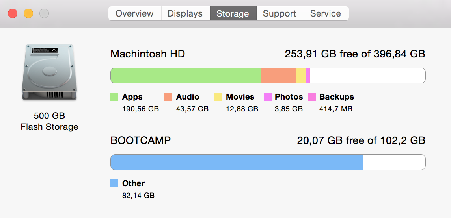Click the flash storage drive icon
Viewport: 451px width, 218px height.
(x=49, y=72)
